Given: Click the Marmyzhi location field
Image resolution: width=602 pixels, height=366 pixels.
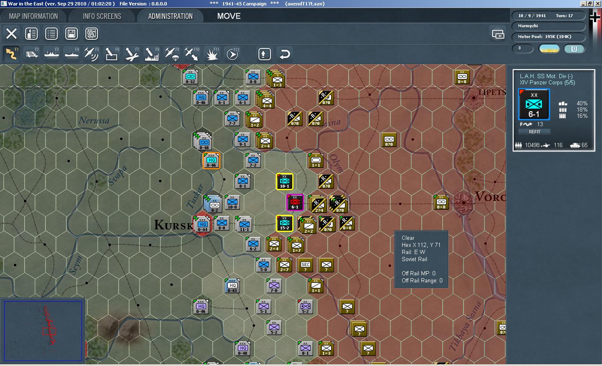Looking at the screenshot, I should (548, 26).
